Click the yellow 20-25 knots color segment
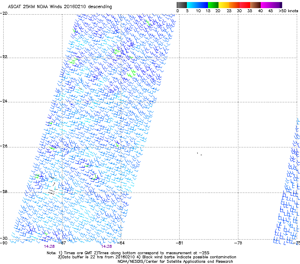Image resolution: width=300 pixels, height=264 pixels. point(224,5)
